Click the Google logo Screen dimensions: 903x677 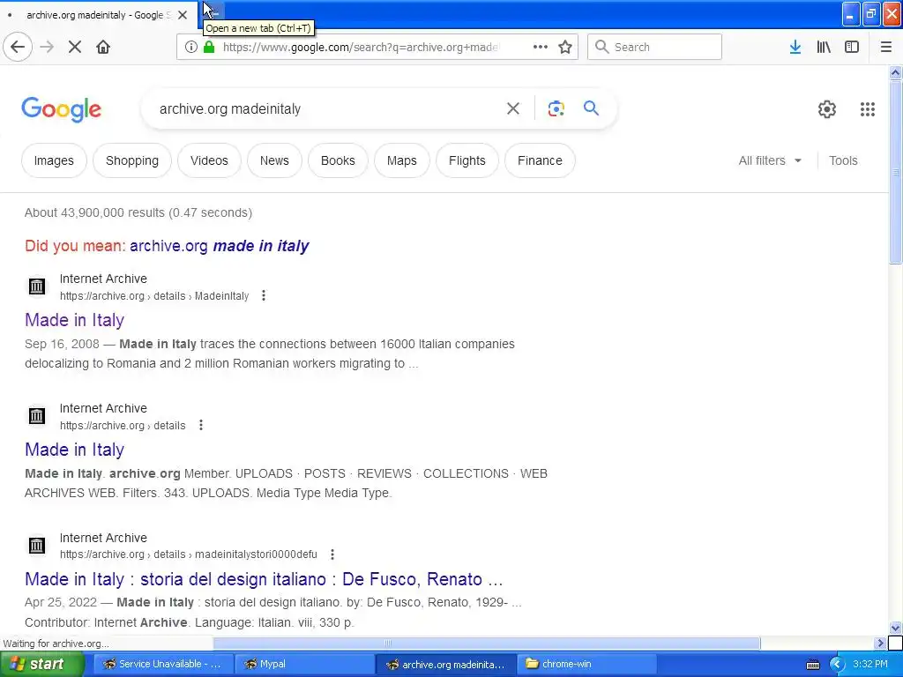pos(62,109)
